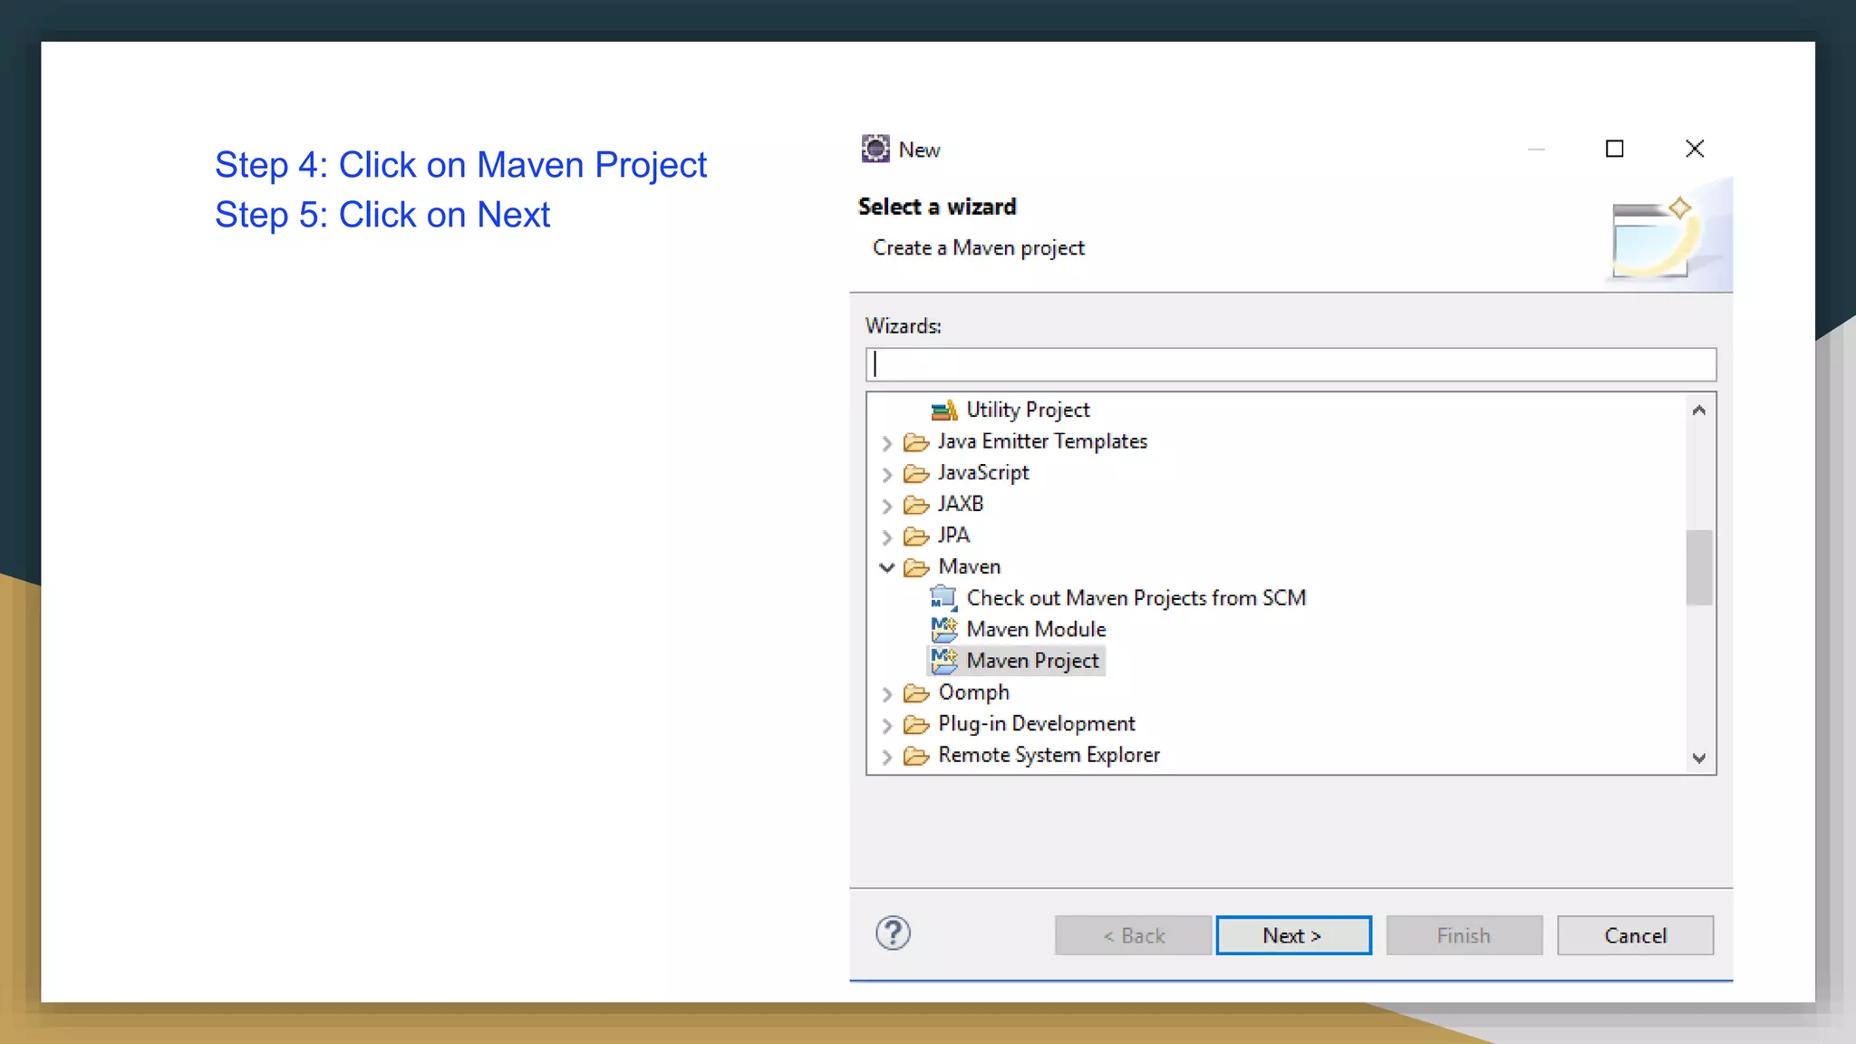Viewport: 1856px width, 1044px height.
Task: Click the Wizards filter text field
Action: point(1290,364)
